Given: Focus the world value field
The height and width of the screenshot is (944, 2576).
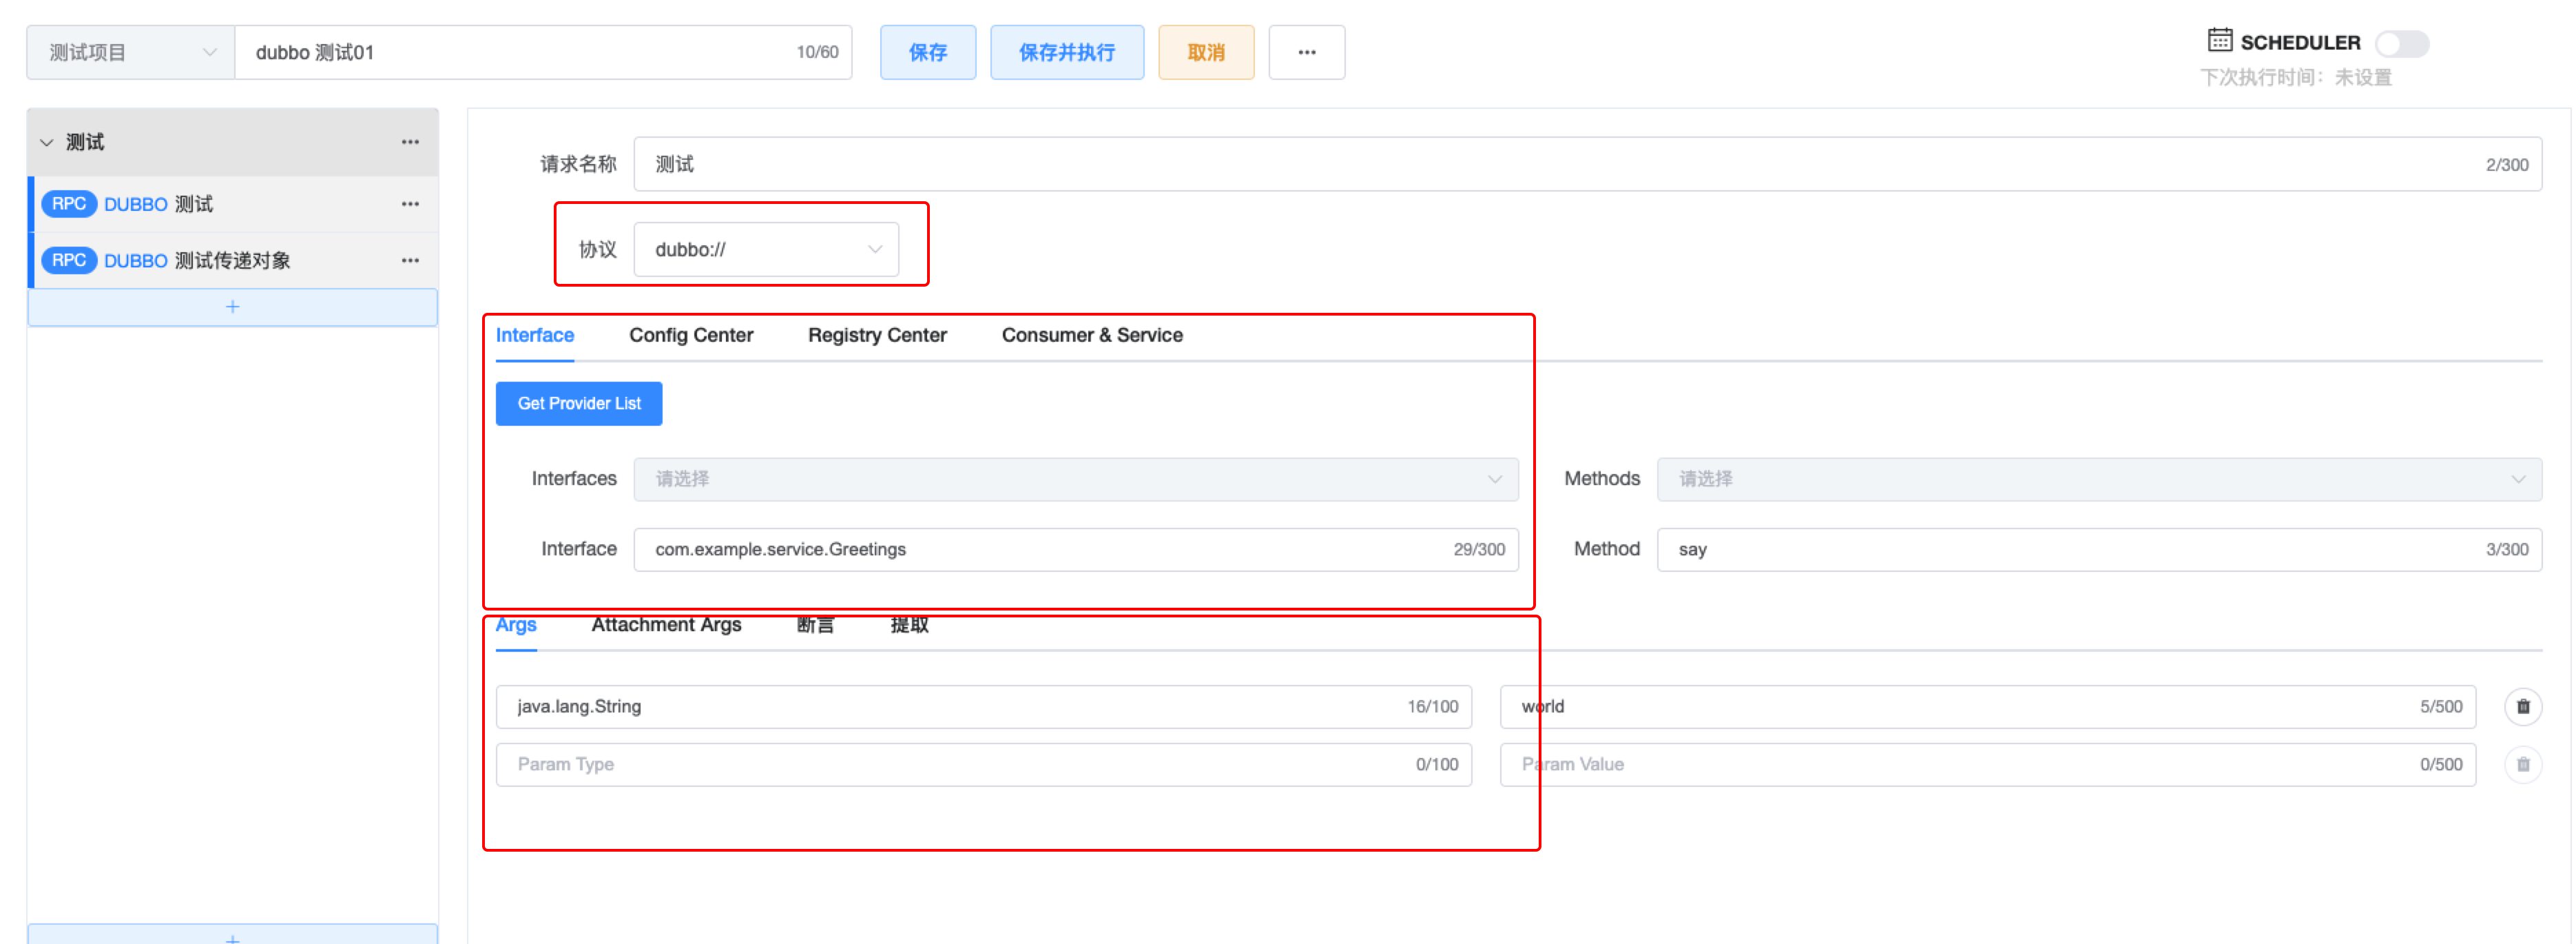Looking at the screenshot, I should (1987, 707).
